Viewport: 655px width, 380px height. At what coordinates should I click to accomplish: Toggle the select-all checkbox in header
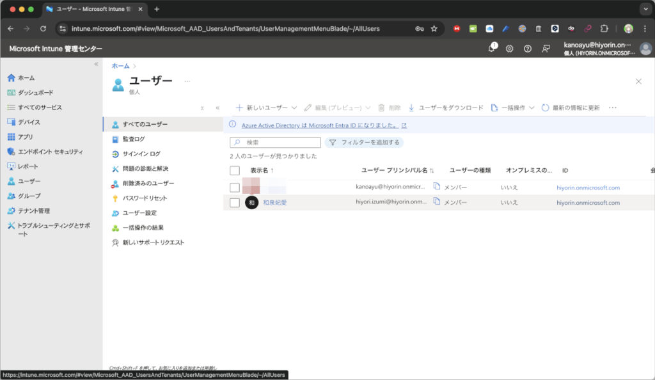235,170
